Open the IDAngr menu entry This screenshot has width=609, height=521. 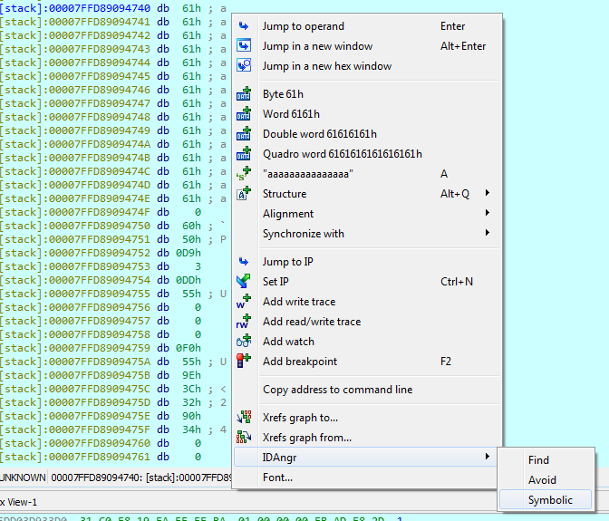pos(365,458)
